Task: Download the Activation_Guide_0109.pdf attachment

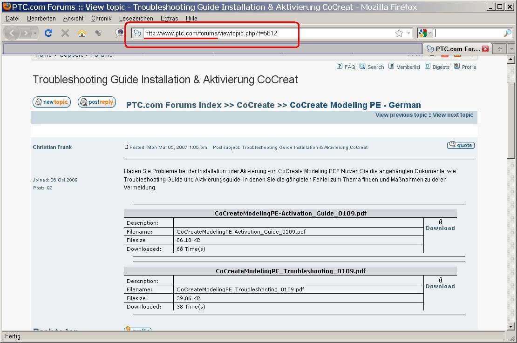Action: [x=440, y=228]
